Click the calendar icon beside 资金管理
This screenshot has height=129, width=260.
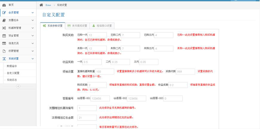pos(4,36)
